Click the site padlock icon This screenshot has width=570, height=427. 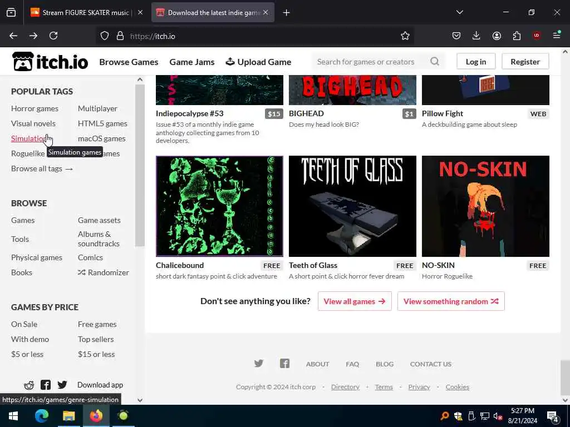pos(120,36)
